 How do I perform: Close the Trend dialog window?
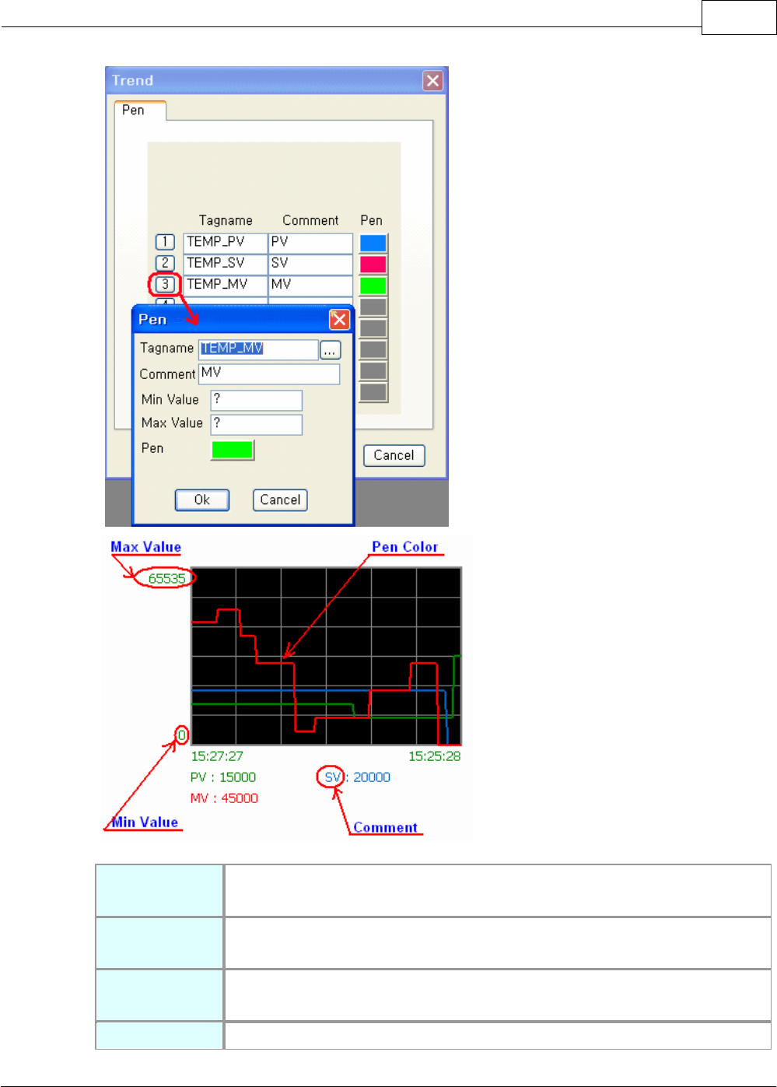(x=433, y=80)
